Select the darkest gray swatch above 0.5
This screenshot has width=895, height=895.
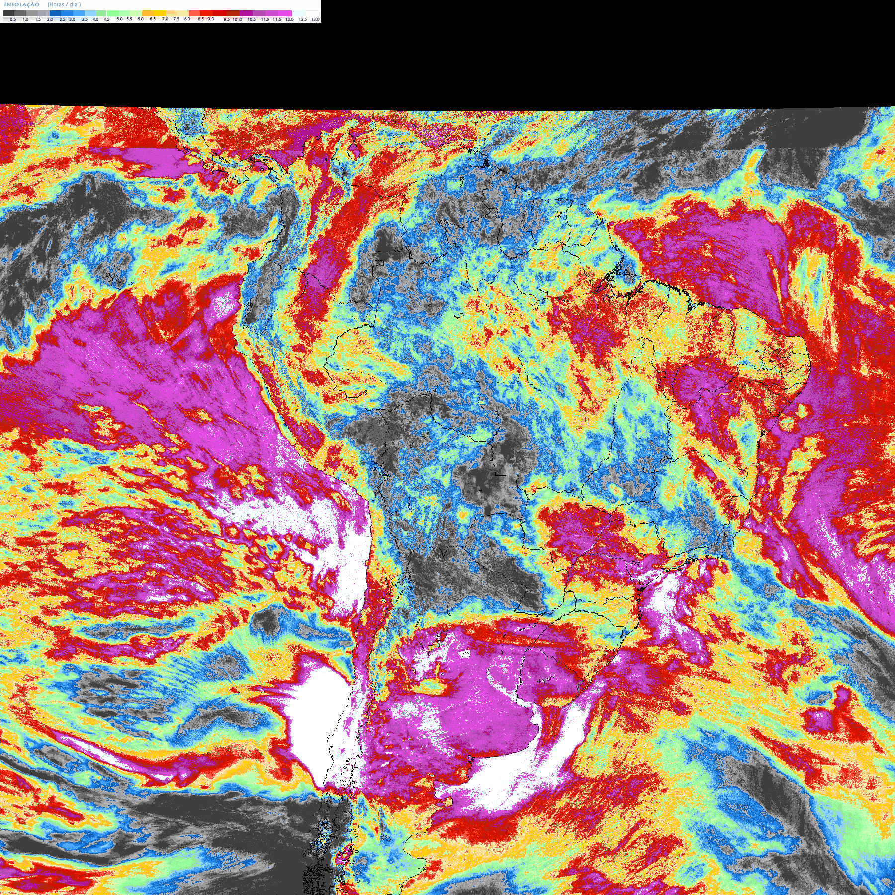pos(8,13)
